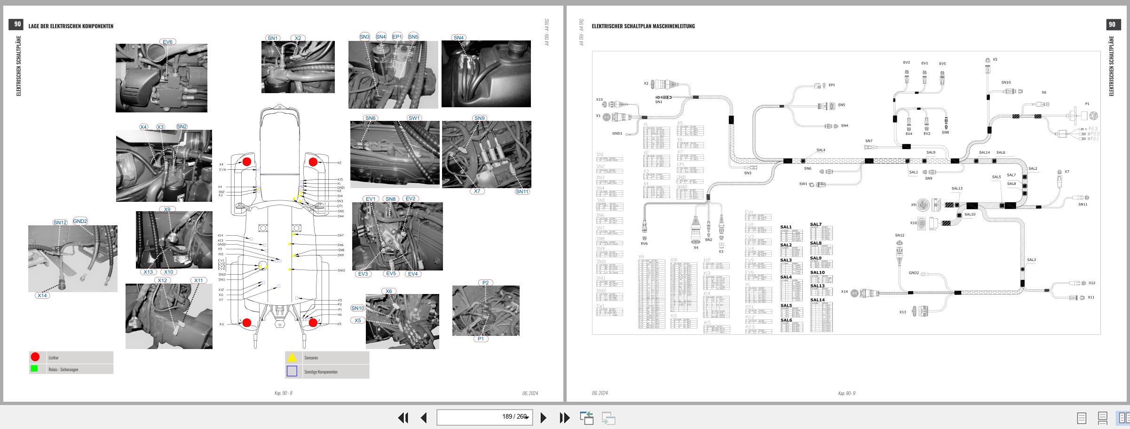Click the X9 callout bubble above the photo
This screenshot has height=429, width=1130.
pos(167,209)
